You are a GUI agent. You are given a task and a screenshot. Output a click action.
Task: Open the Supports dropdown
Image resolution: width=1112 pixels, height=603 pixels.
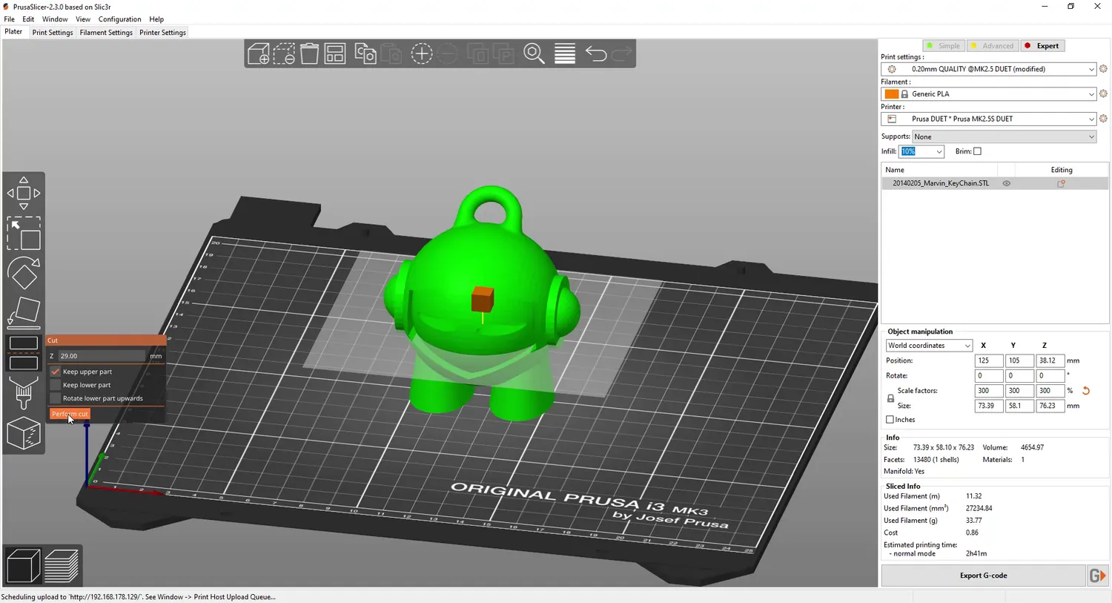point(1004,136)
